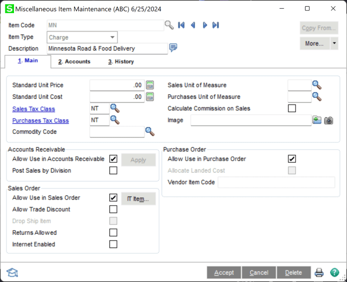
Task: Click the camera icon beside Image
Action: pyautogui.click(x=328, y=120)
